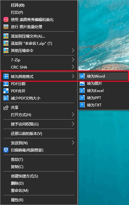Click the 扫描病毒 shield icon

[6, 150]
